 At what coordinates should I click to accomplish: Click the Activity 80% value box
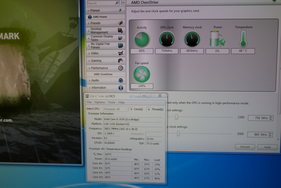coord(142,51)
